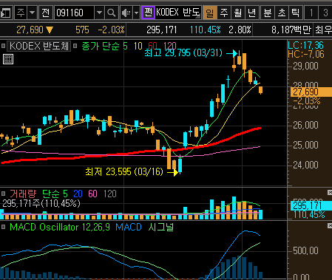Click the LC:17.36 indicator text

pyautogui.click(x=305, y=45)
